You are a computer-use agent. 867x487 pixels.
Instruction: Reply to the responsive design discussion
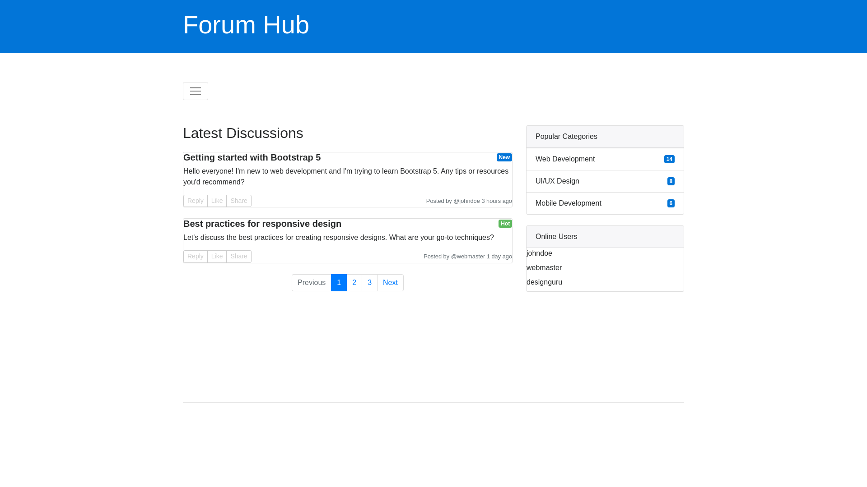pos(195,256)
